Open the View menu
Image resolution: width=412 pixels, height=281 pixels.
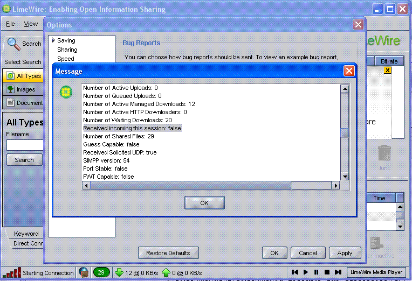pyautogui.click(x=31, y=24)
